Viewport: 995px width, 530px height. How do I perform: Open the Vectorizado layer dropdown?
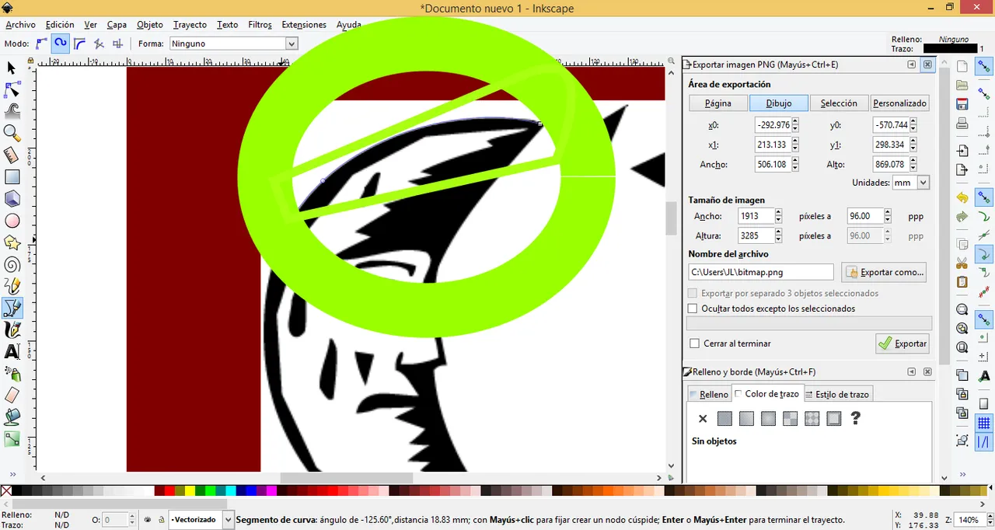coord(201,519)
